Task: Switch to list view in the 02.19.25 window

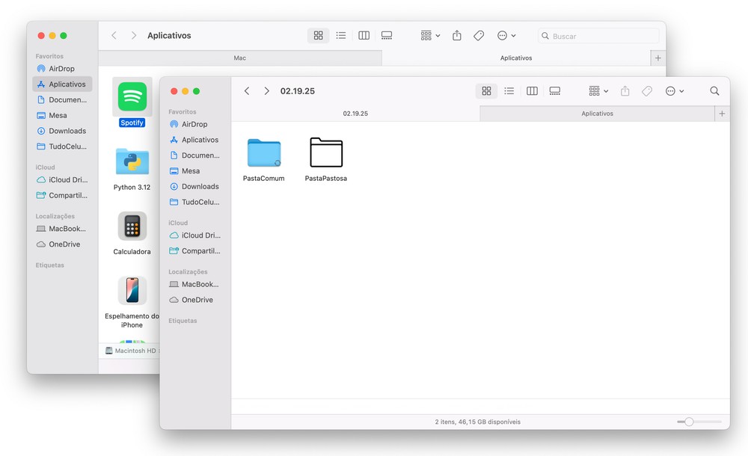Action: (509, 91)
